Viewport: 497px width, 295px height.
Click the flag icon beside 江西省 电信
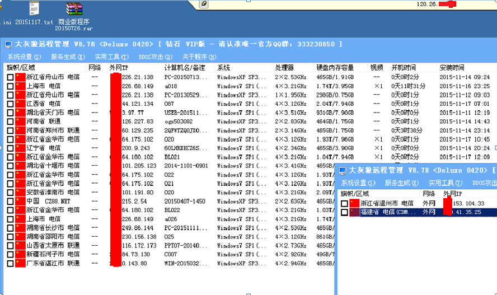click(21, 104)
